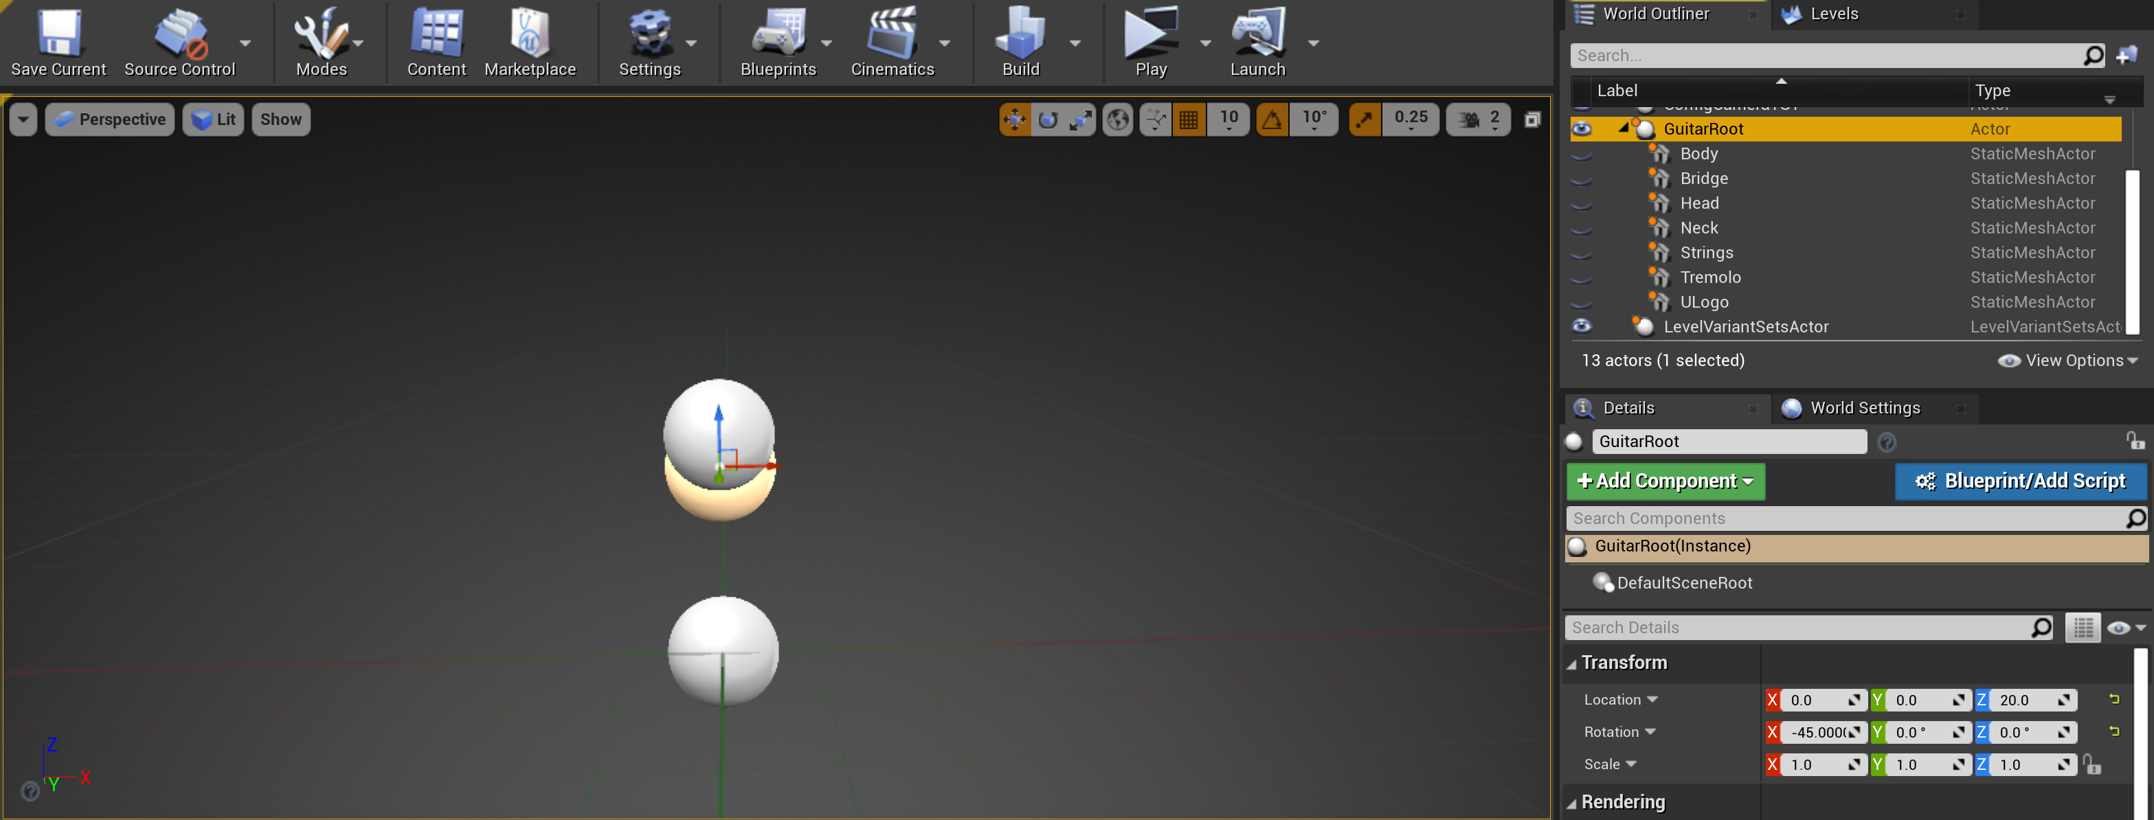2154x820 pixels.
Task: Select the scale transform gizmo tool
Action: click(x=1080, y=120)
